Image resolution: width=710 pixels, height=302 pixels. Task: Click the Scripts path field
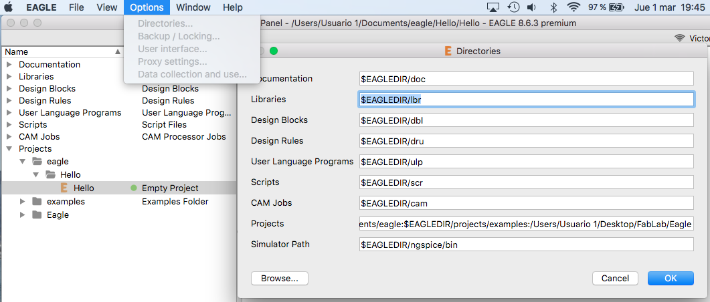527,182
